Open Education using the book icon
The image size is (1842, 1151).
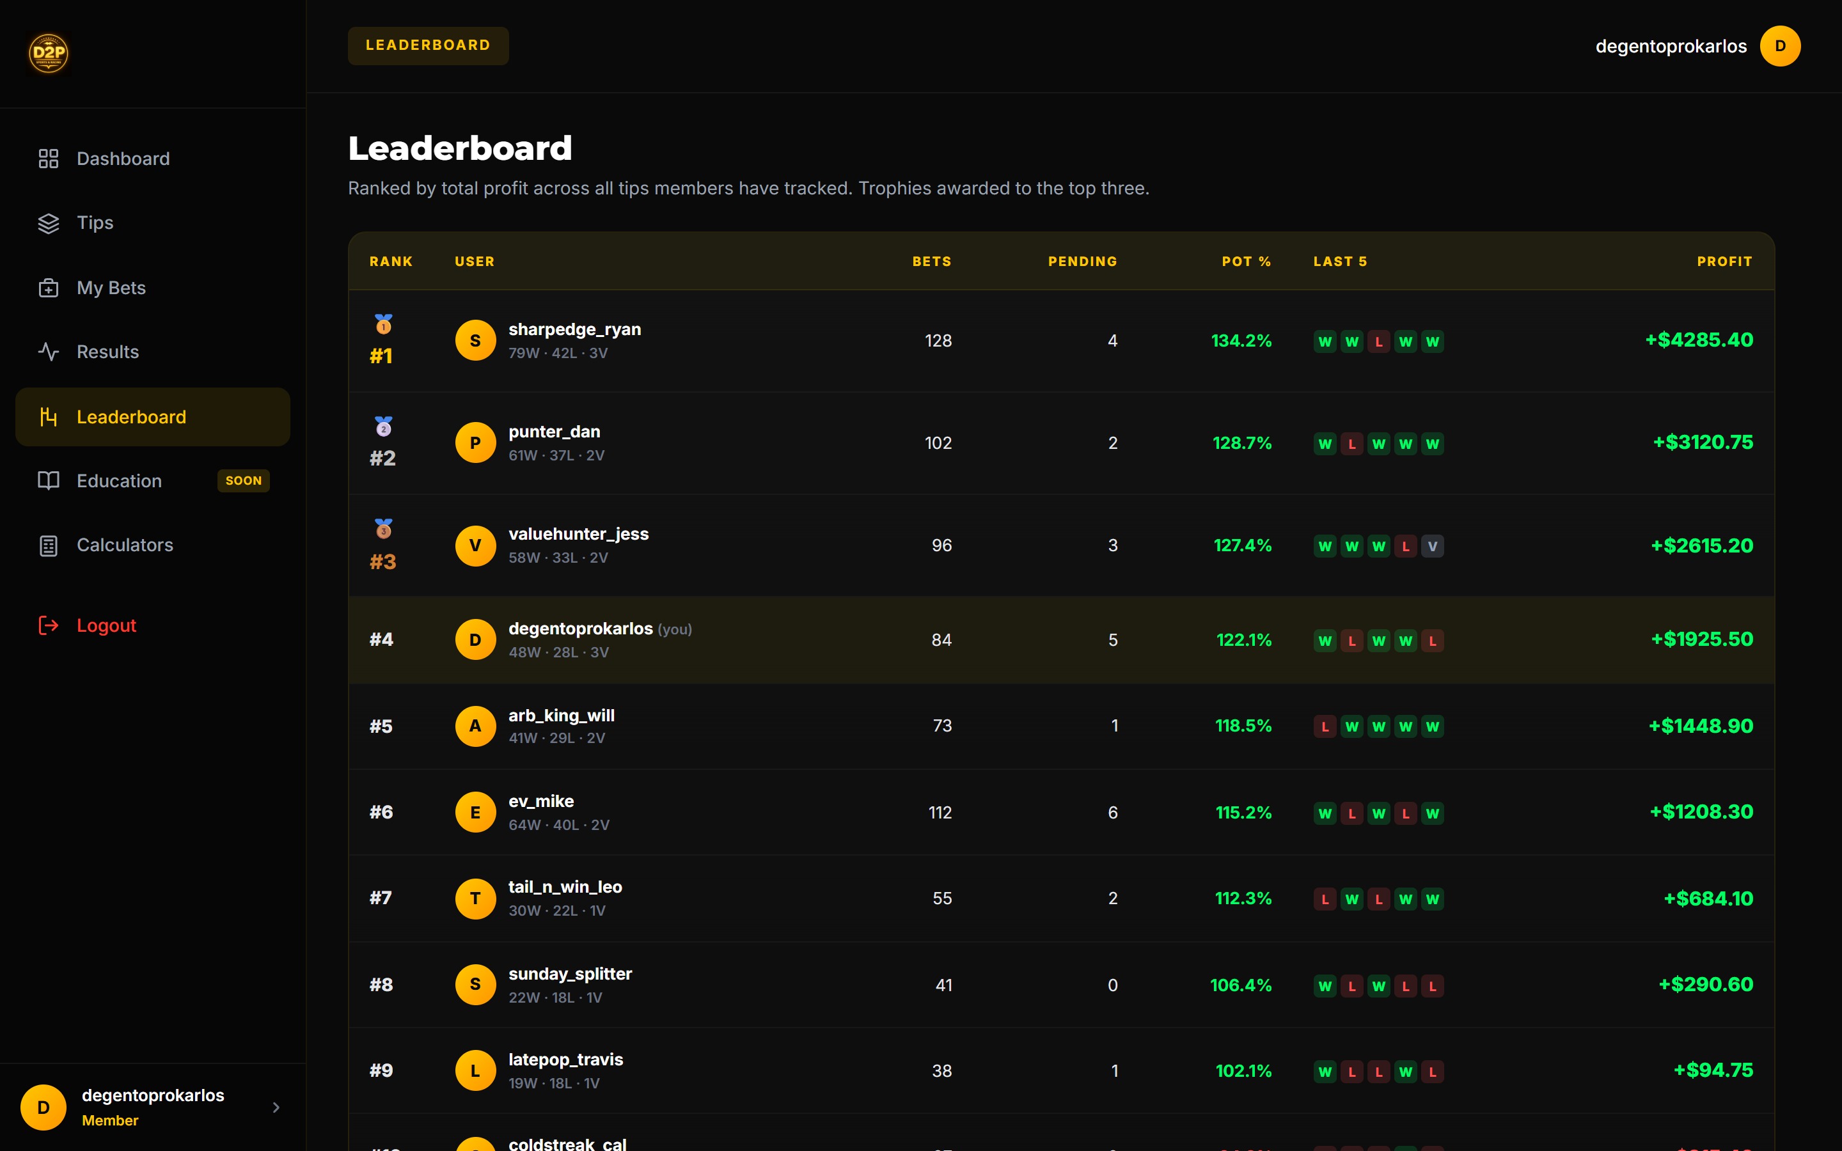pyautogui.click(x=49, y=480)
